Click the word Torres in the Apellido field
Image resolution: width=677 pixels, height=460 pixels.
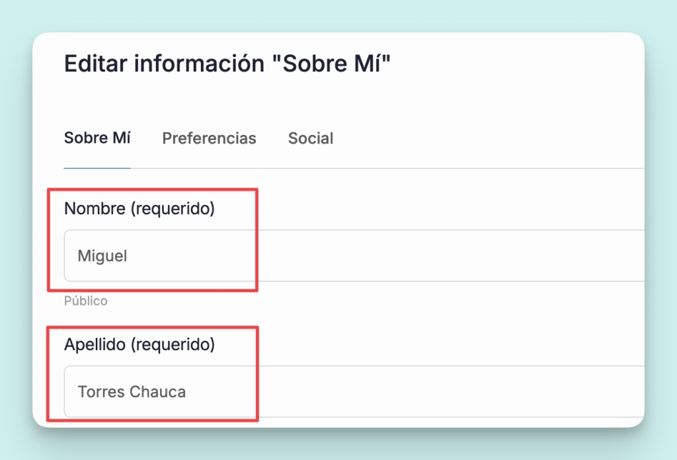pos(101,392)
